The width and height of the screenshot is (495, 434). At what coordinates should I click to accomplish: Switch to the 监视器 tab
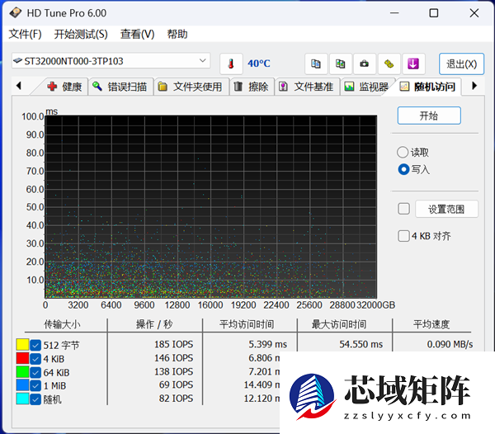tap(367, 87)
